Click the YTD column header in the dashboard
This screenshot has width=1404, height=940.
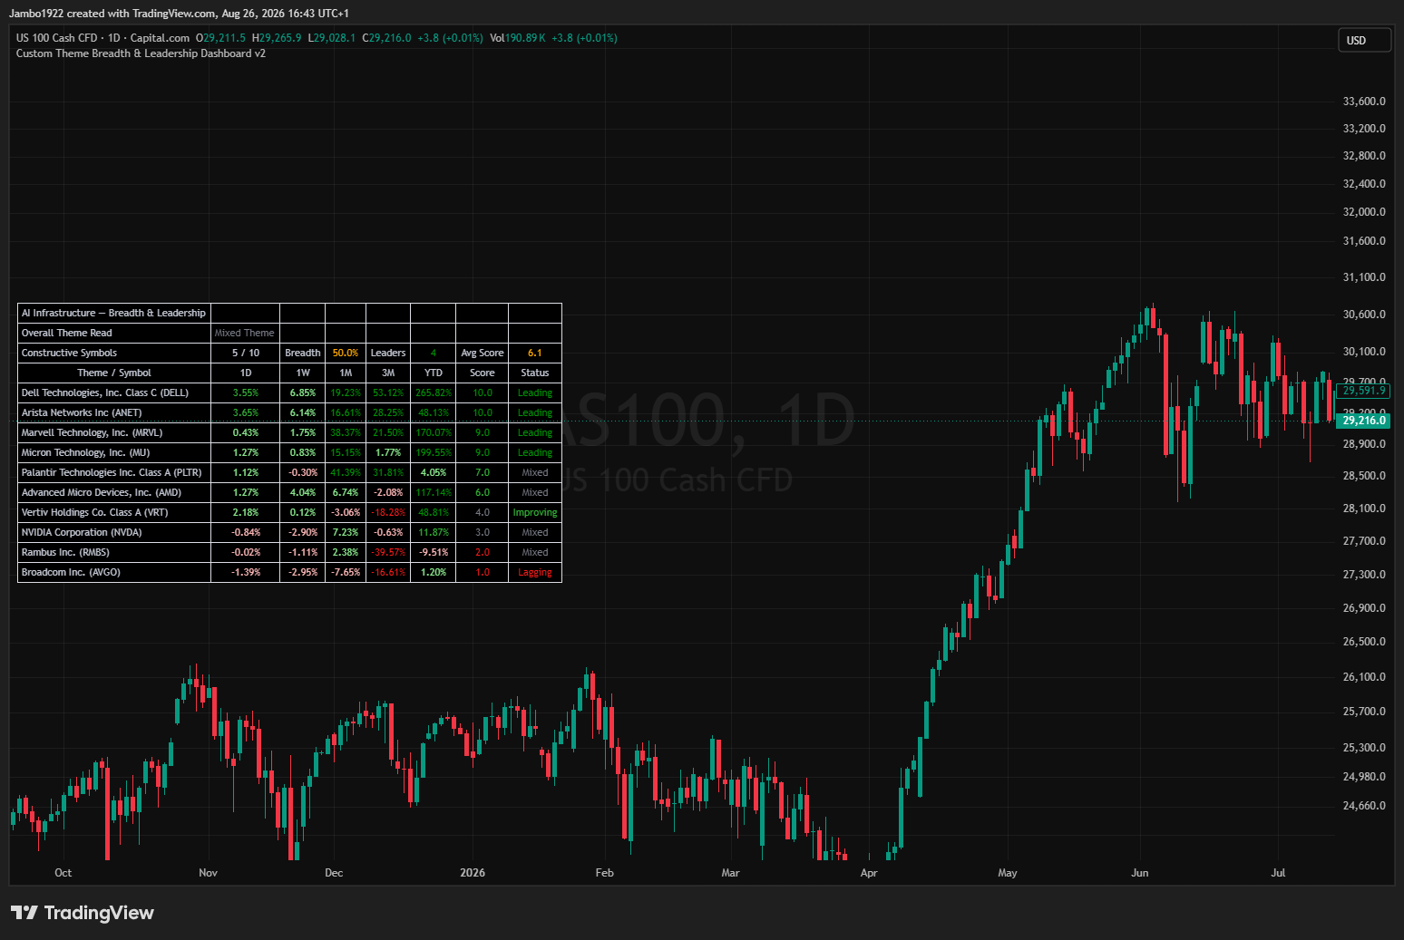(x=434, y=373)
